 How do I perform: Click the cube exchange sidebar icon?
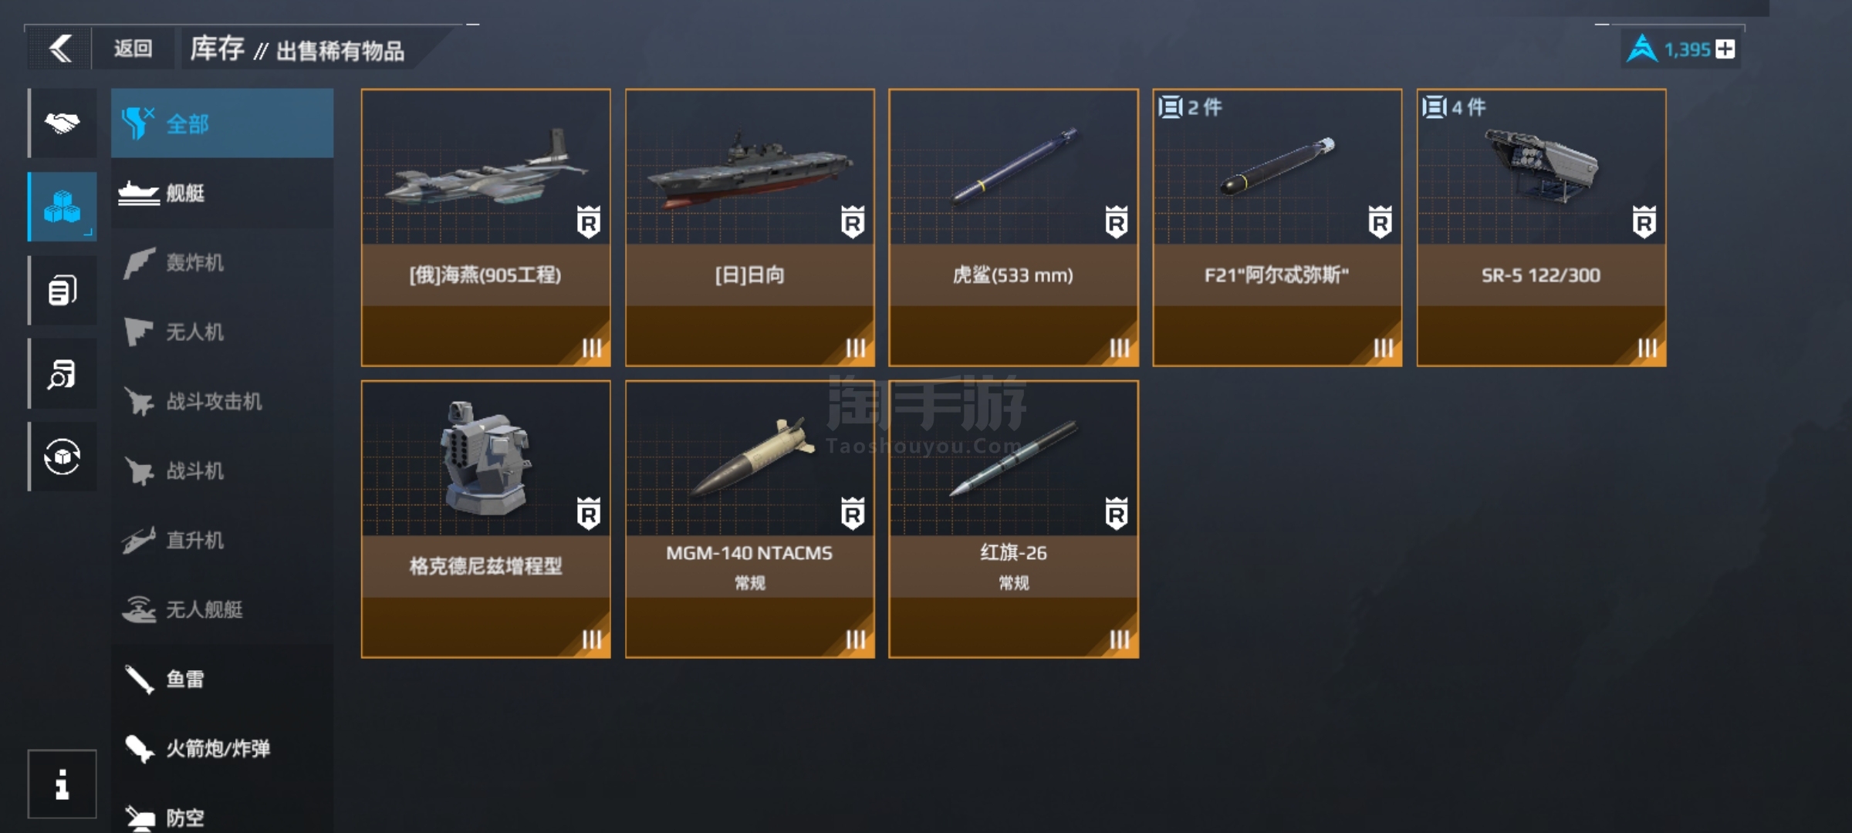tap(63, 457)
